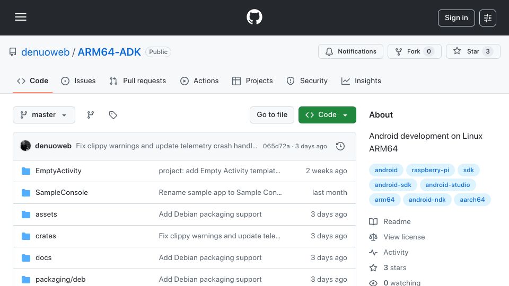
Task: Click the repository icon beside denuoweb
Action: (x=13, y=52)
